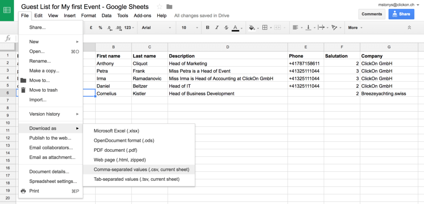This screenshot has width=424, height=204.
Task: Download as OpenDocument format (.ods)
Action: click(139, 141)
